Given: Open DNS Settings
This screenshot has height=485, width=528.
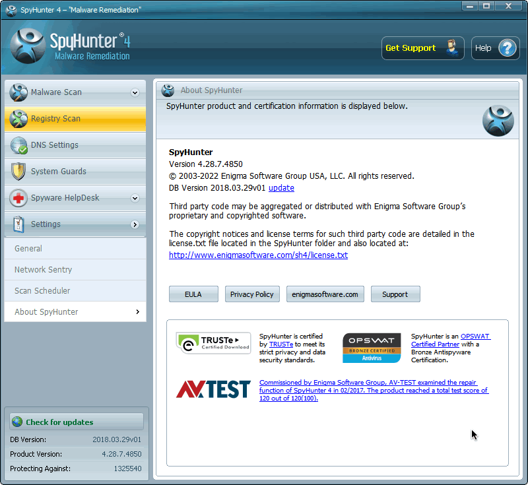Looking at the screenshot, I should tap(75, 145).
